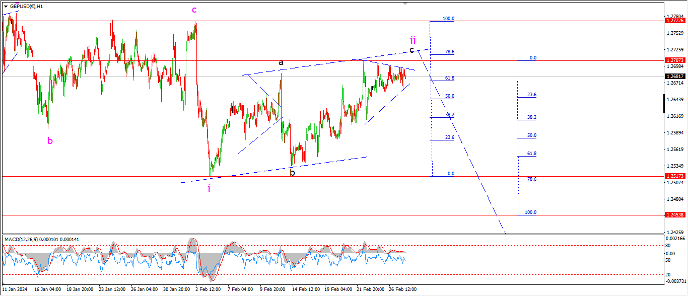
Task: Select the pink wave 'i' label
Action: (x=209, y=188)
